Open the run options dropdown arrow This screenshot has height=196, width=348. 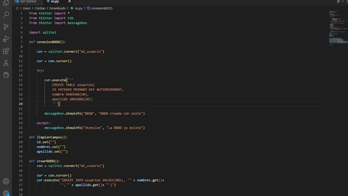(x=343, y=2)
